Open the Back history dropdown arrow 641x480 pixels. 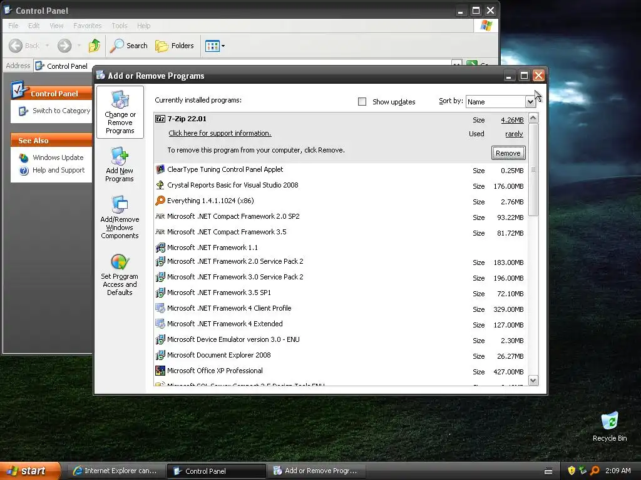pos(48,46)
